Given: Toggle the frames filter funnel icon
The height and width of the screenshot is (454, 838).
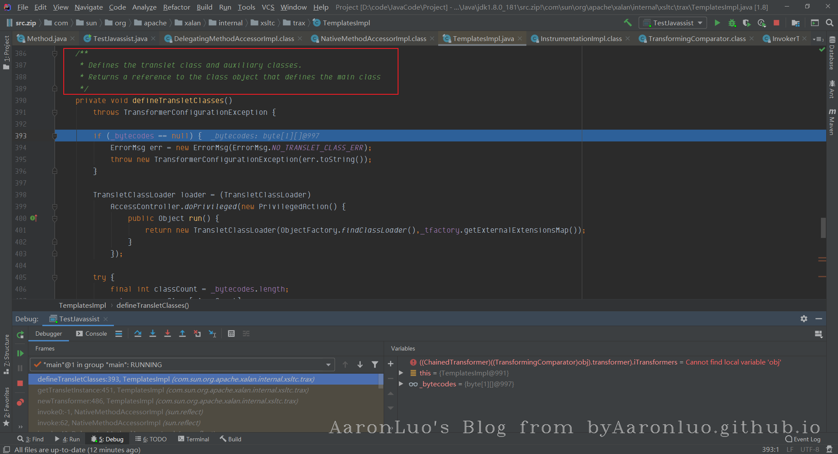Looking at the screenshot, I should click(x=374, y=365).
